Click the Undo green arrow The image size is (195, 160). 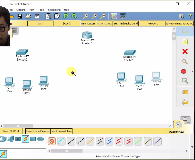pyautogui.click(x=65, y=16)
